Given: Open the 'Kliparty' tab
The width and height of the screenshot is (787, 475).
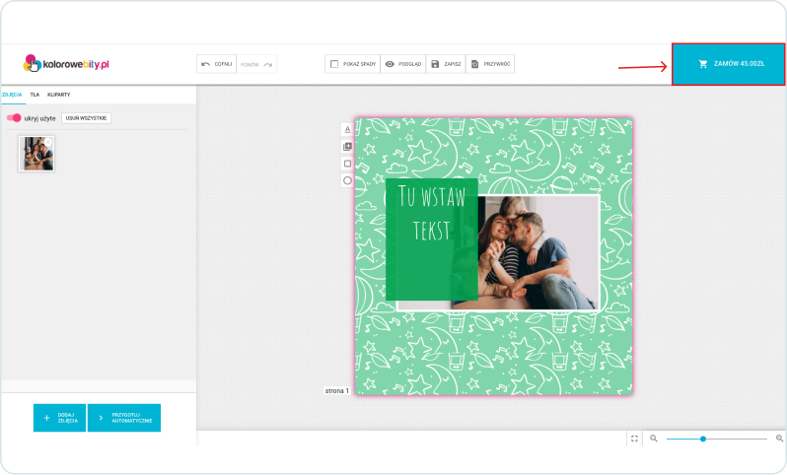Looking at the screenshot, I should tap(58, 95).
